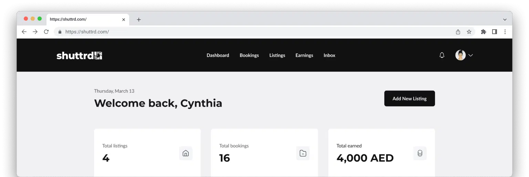Image resolution: width=529 pixels, height=177 pixels.
Task: Toggle the browser side panel
Action: (x=494, y=32)
